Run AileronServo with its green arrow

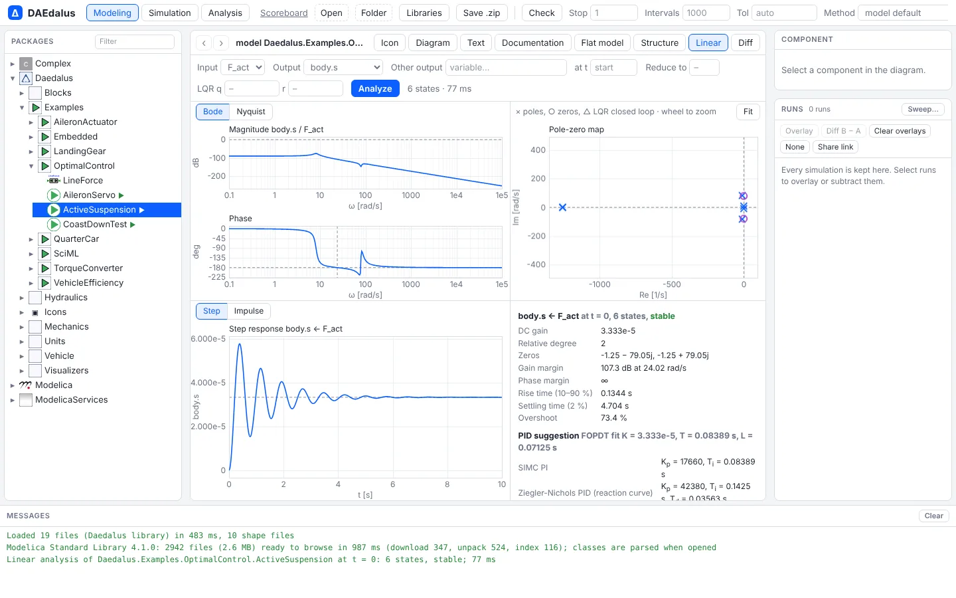pos(121,195)
